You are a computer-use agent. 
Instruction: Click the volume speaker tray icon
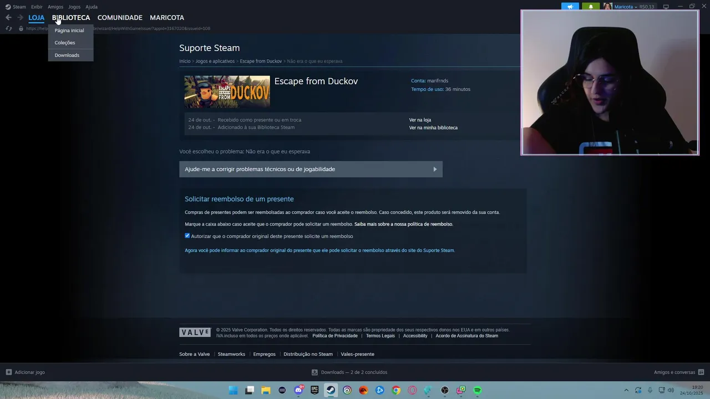click(671, 390)
